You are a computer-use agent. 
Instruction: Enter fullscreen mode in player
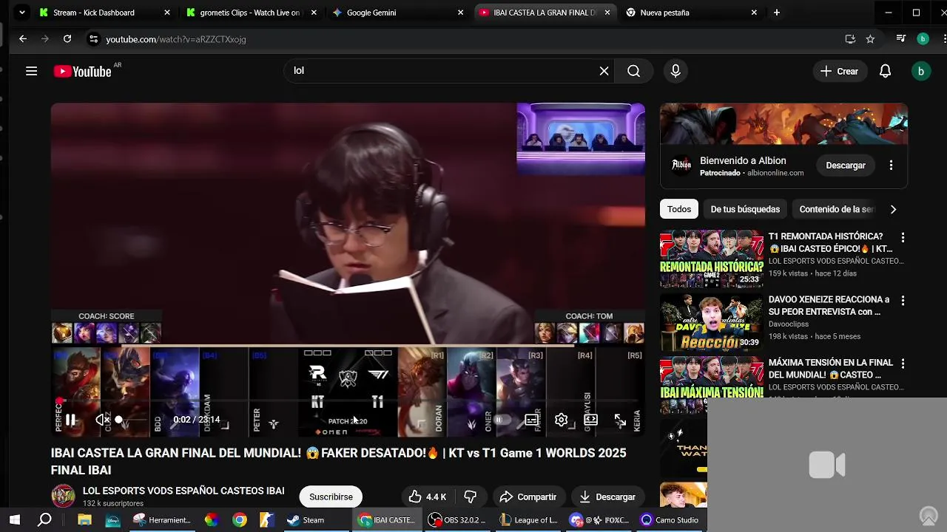click(620, 420)
